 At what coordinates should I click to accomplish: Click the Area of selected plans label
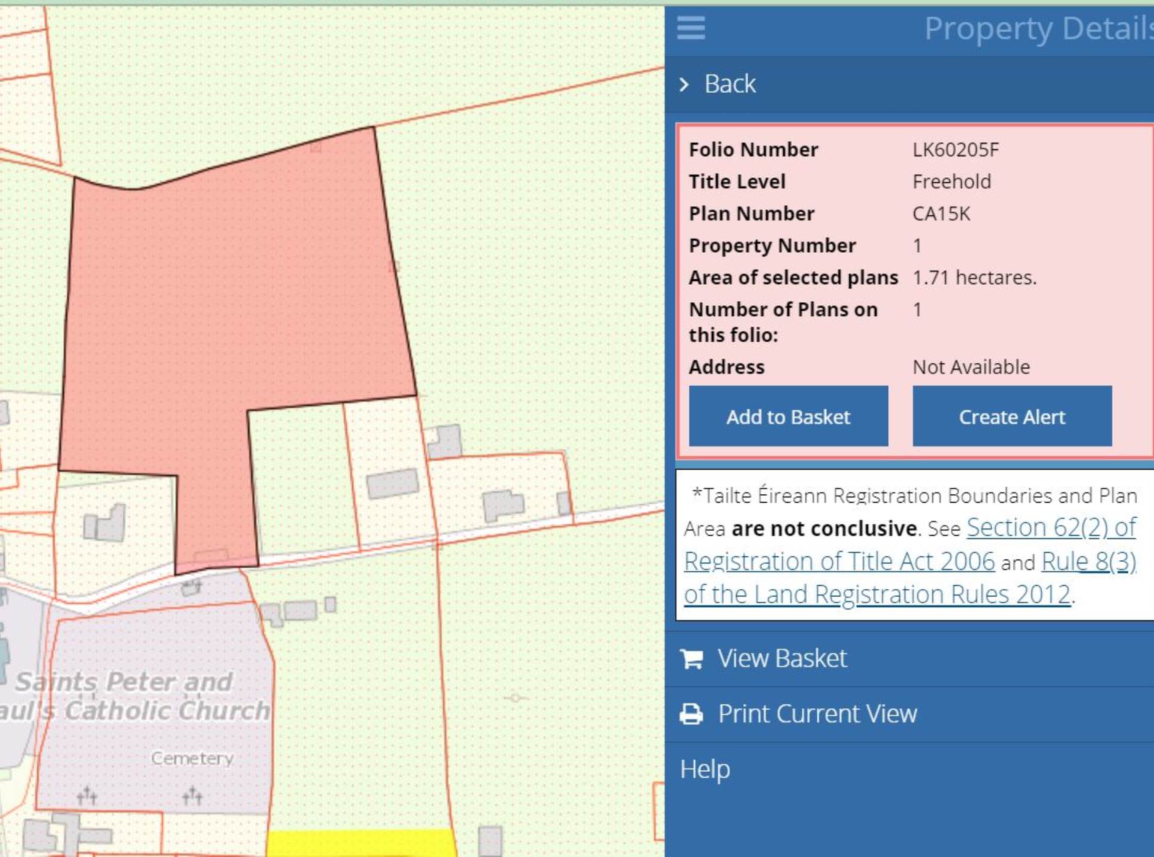click(x=793, y=277)
